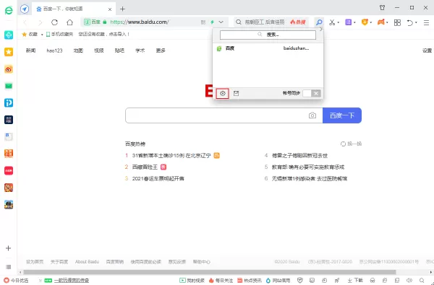Click the purple extension icon in the toolbar
Viewport: 434px width, 285px height.
(x=348, y=22)
